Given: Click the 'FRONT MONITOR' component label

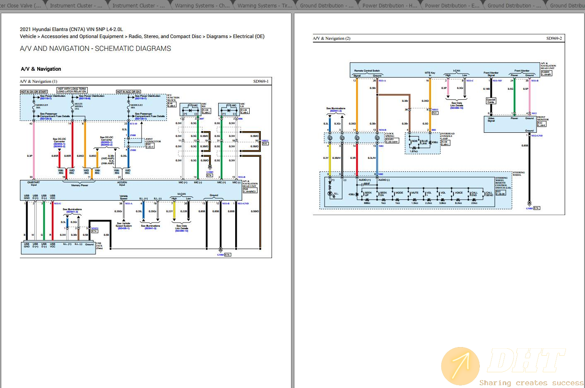Looking at the screenshot, I should pyautogui.click(x=543, y=118).
